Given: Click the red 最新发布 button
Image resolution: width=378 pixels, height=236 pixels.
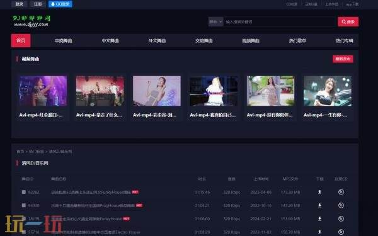Looking at the screenshot, I should click(343, 59).
